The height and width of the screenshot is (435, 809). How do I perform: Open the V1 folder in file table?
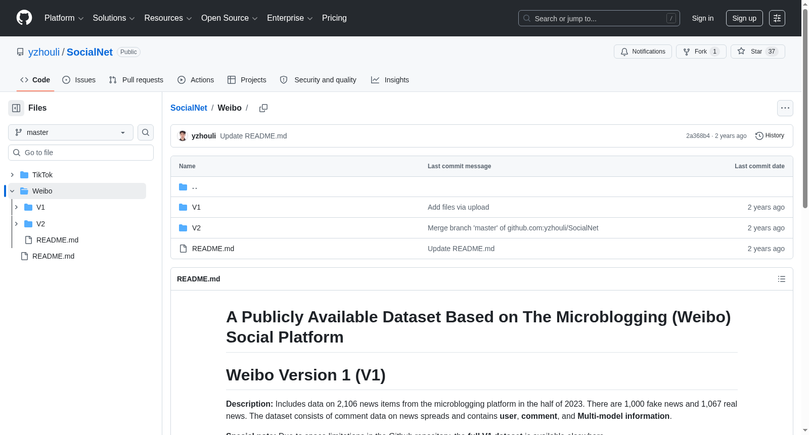pyautogui.click(x=196, y=207)
